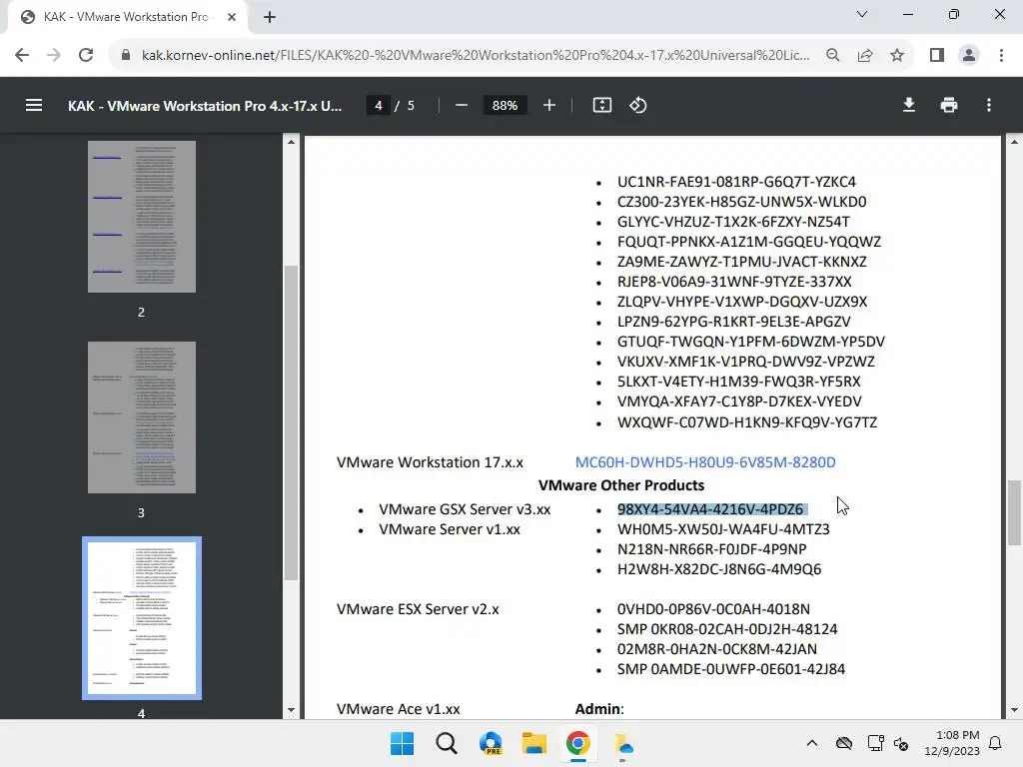Click key 0VHD0-0P86V-0C0AH-4018N
The width and height of the screenshot is (1023, 767).
pyautogui.click(x=713, y=609)
